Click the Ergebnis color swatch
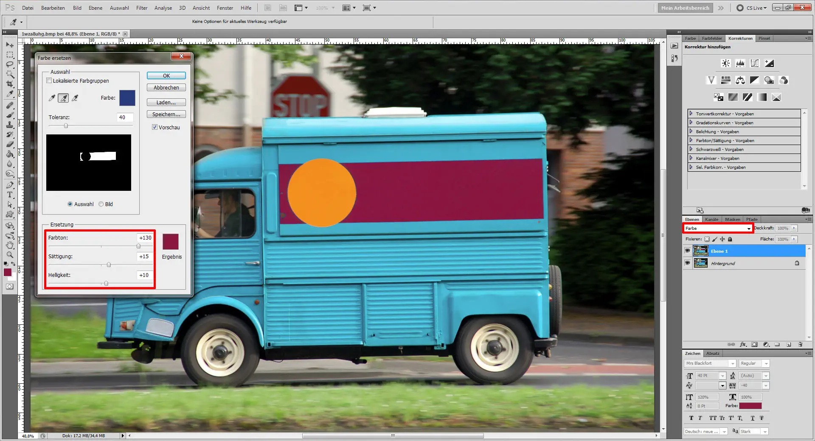 (171, 242)
